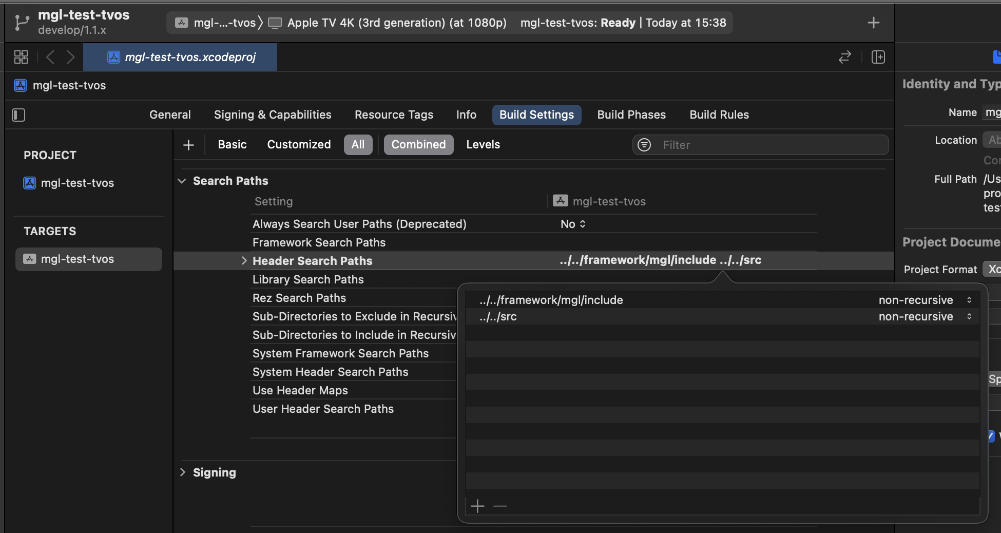This screenshot has height=533, width=1001.
Task: Click the scheme icon in the toolbar
Action: pyautogui.click(x=181, y=23)
